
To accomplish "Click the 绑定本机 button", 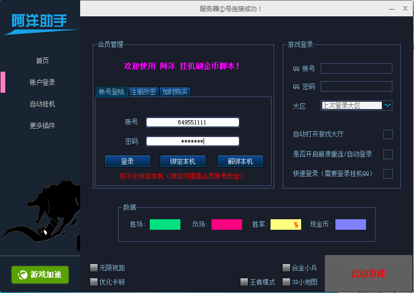I will tap(182, 161).
